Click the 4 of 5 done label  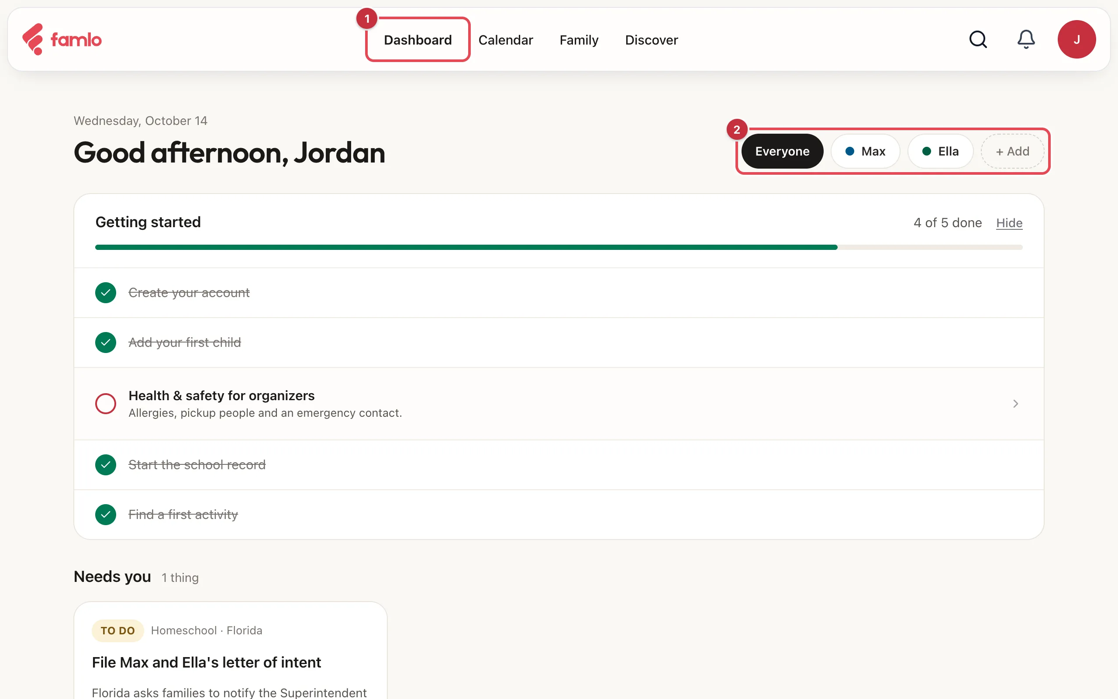click(x=948, y=223)
